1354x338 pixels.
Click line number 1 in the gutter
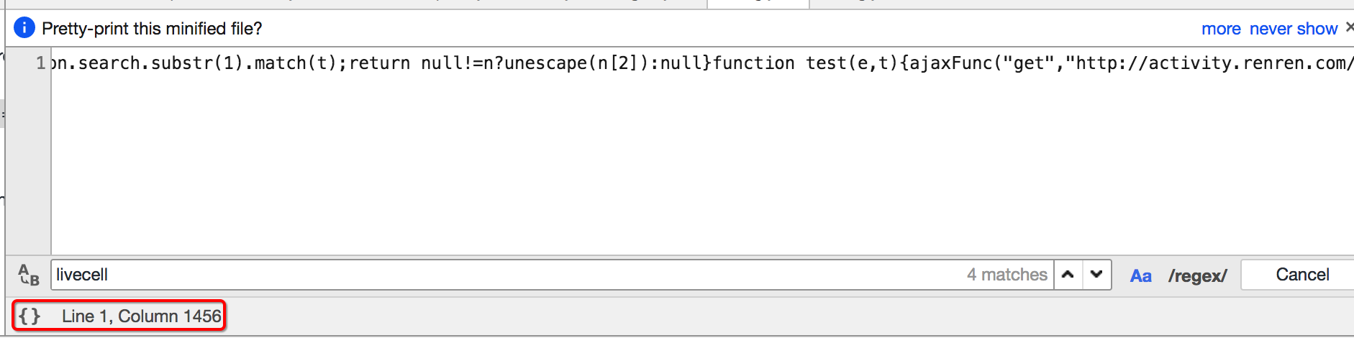coord(41,63)
